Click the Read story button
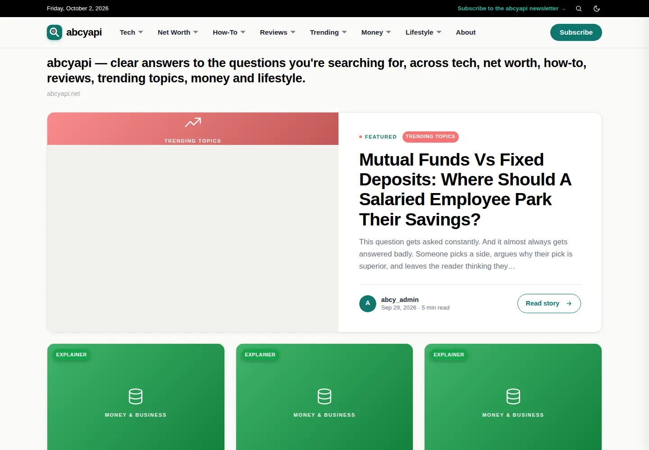 point(549,303)
